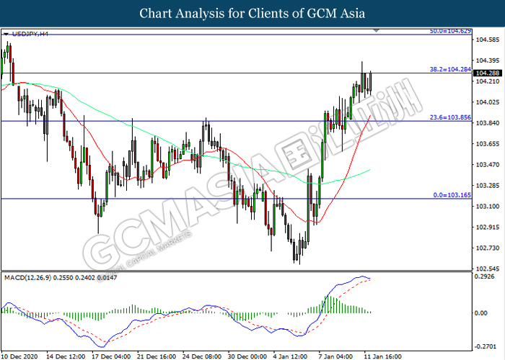Click price axis value 103.655
505x360 pixels.
pos(487,144)
